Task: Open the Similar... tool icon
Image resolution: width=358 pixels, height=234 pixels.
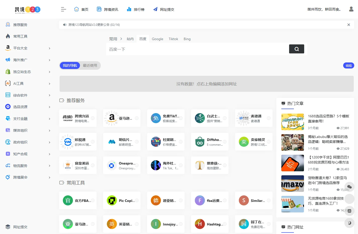Action: click(x=244, y=200)
